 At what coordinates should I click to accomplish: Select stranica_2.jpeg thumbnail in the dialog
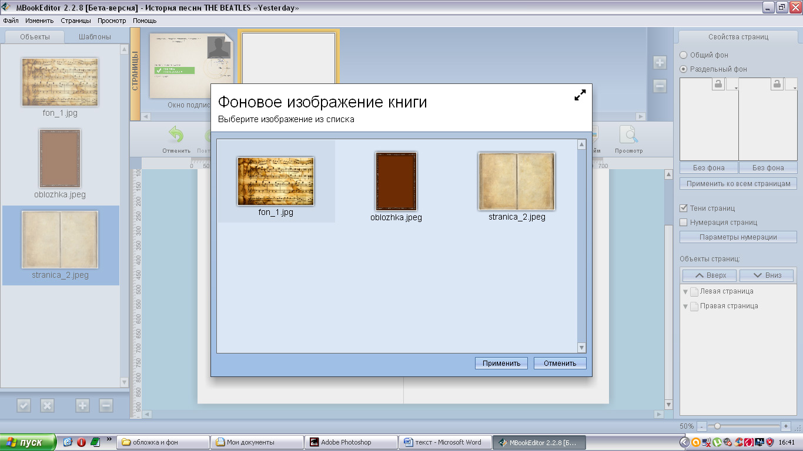[x=517, y=181]
